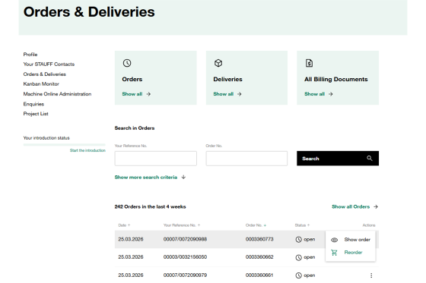Open the three-dot actions menu for order 0003360661
This screenshot has width=426, height=283.
(371, 275)
